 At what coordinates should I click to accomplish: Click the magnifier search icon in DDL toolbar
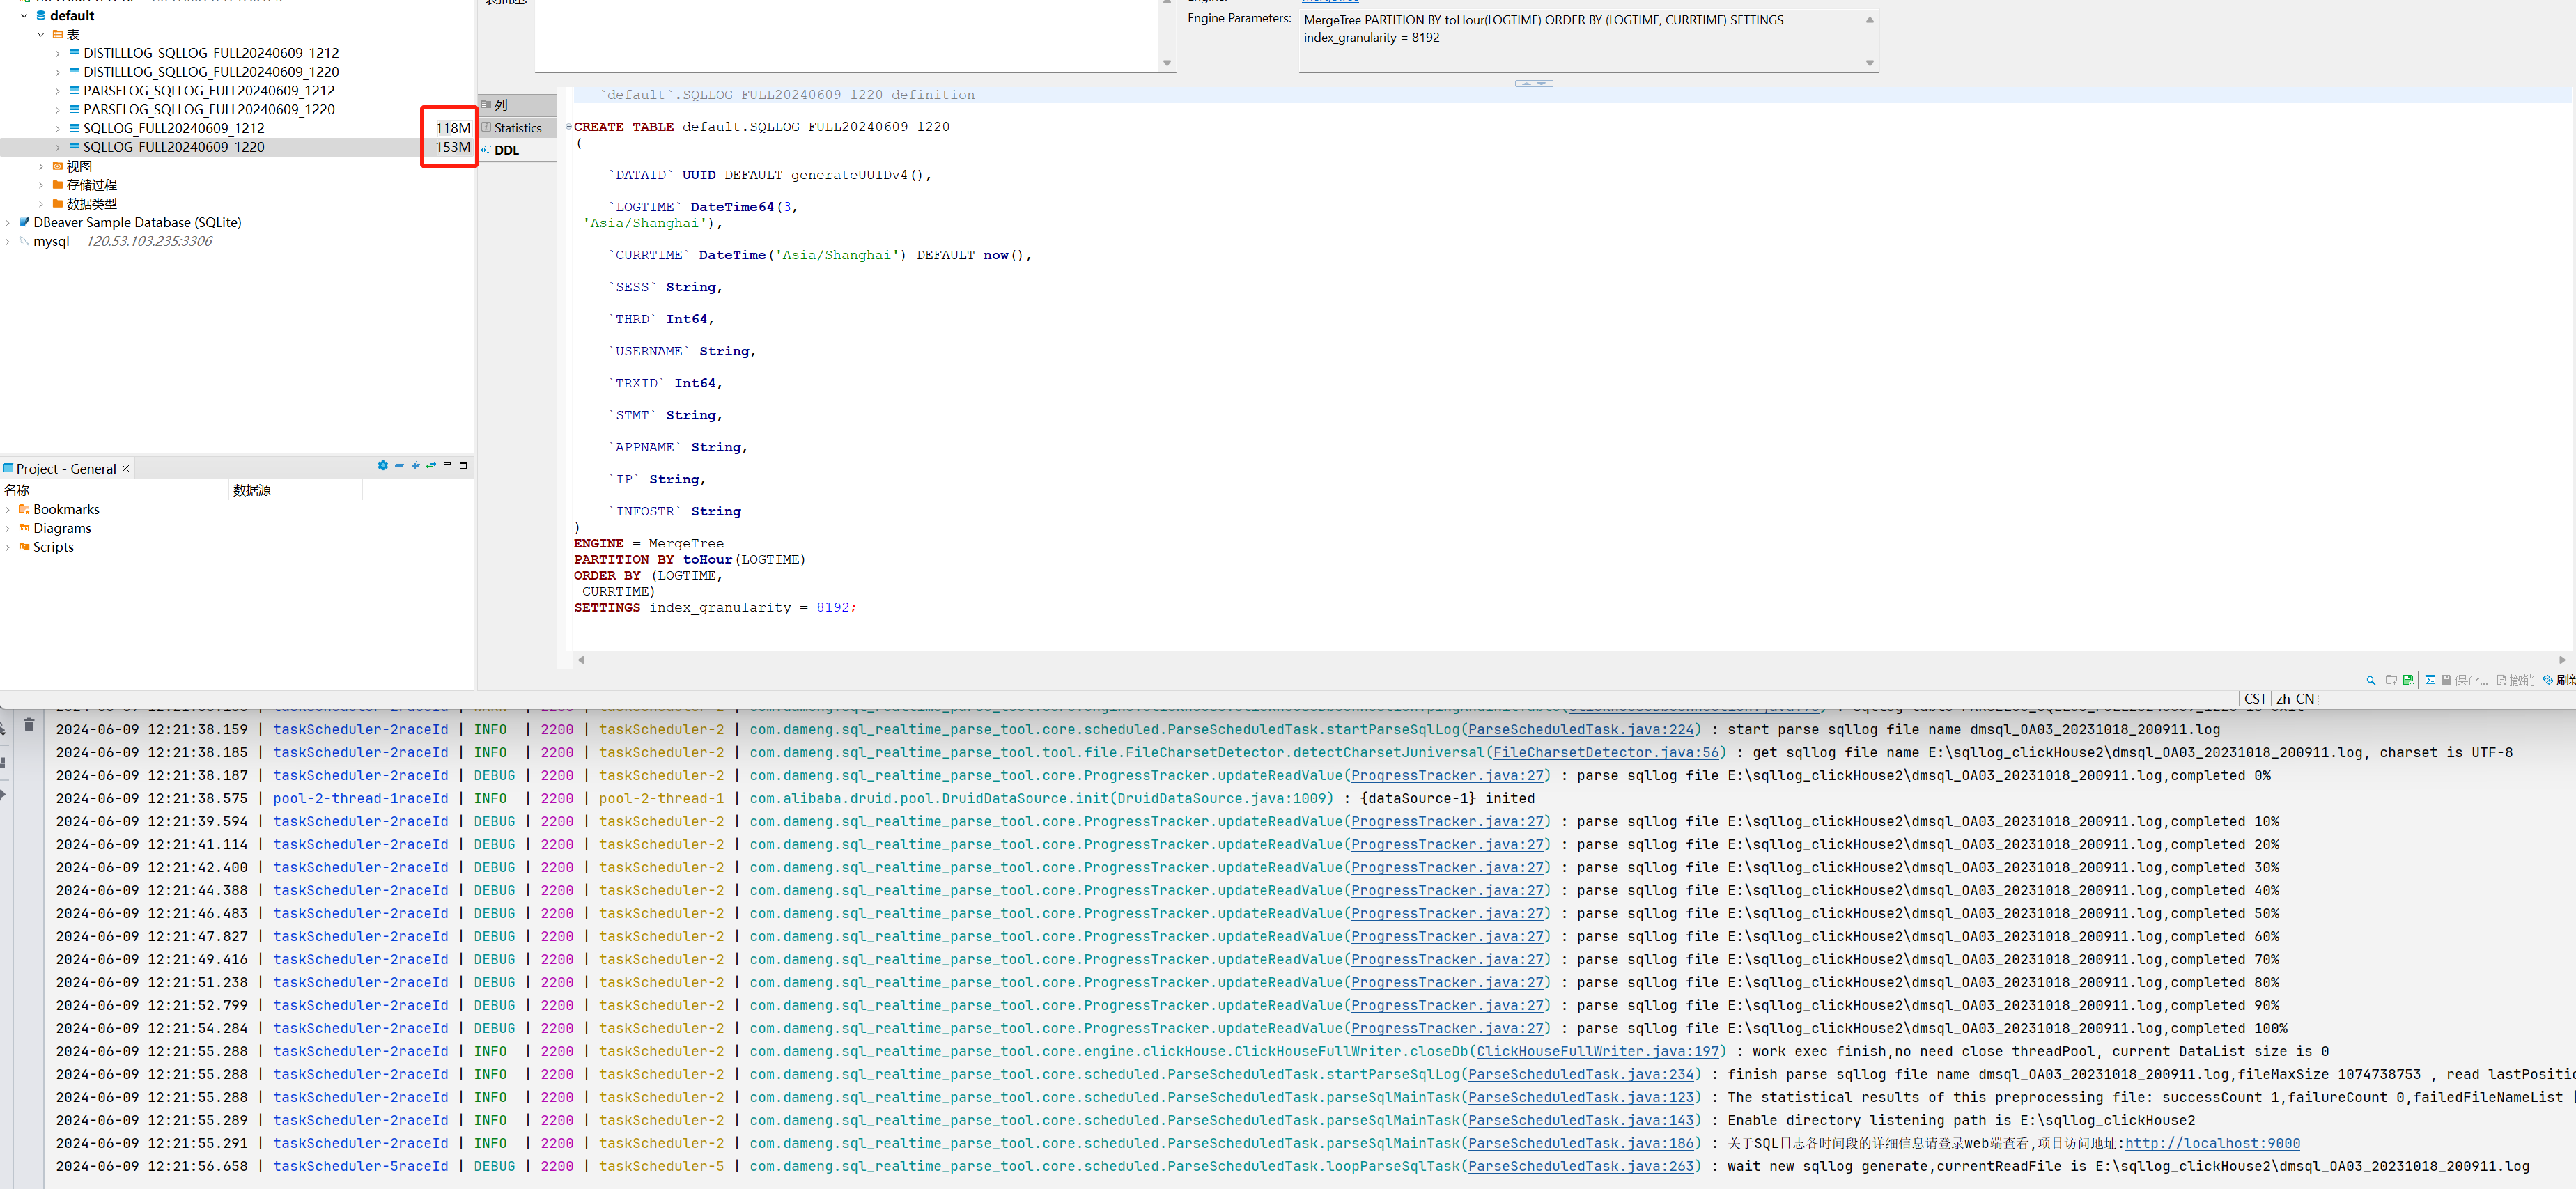tap(2370, 680)
